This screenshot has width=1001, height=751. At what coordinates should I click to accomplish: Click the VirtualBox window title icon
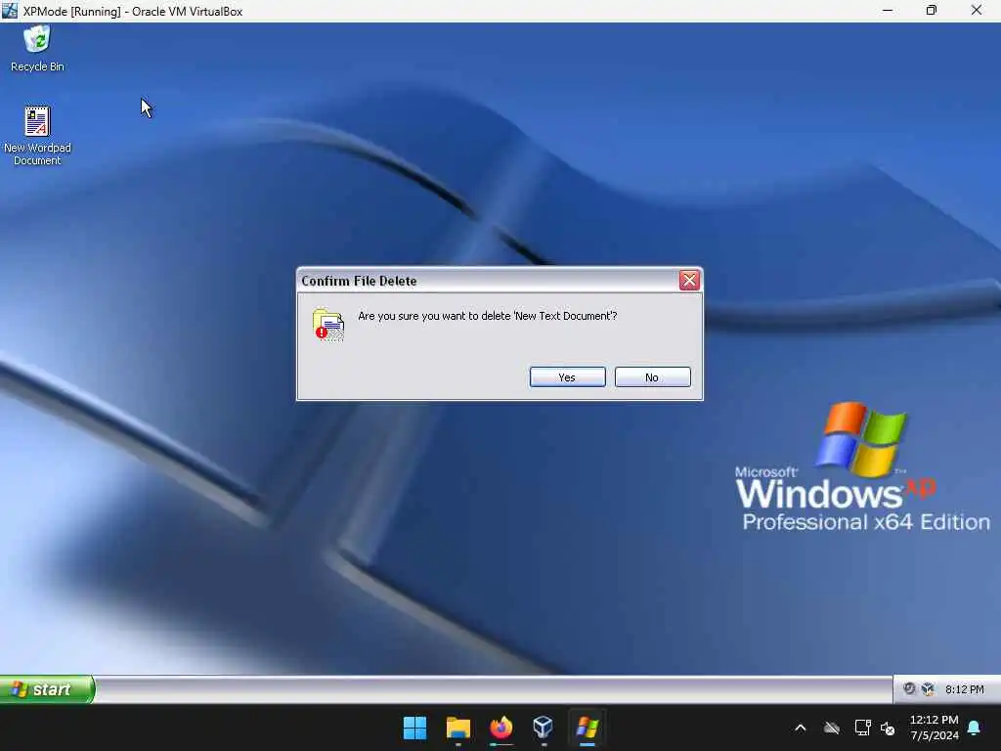tap(10, 11)
